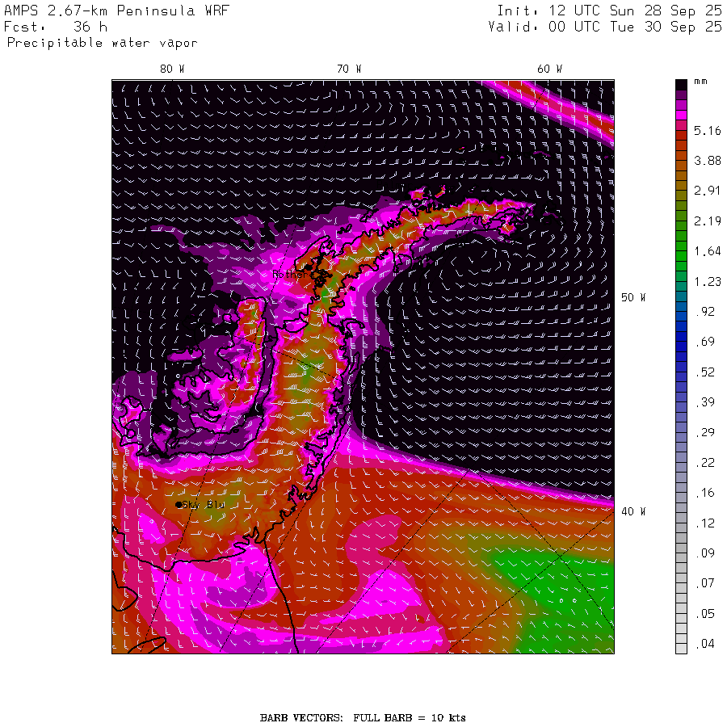The width and height of the screenshot is (727, 727).
Task: Select the 60 W longitude label
Action: [549, 69]
